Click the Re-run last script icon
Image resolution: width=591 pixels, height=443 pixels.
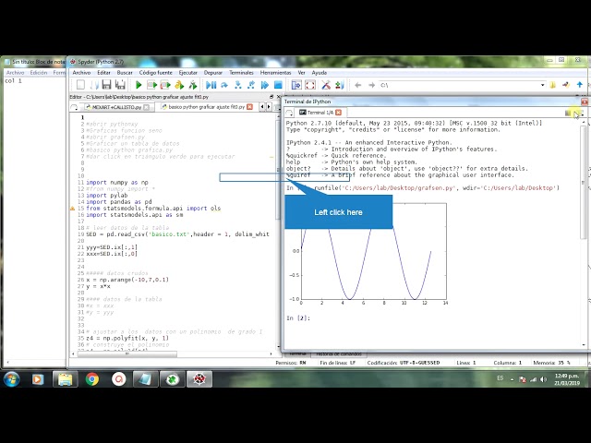click(x=193, y=85)
